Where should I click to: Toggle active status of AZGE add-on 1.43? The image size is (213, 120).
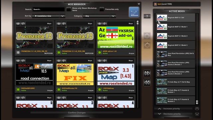pos(100,52)
